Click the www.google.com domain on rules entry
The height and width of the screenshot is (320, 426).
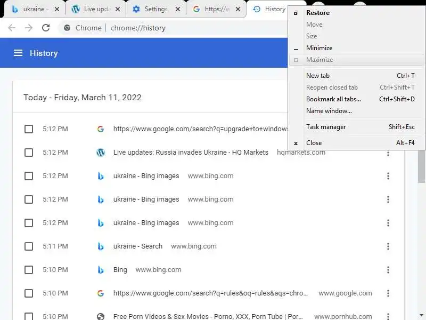[345, 293]
